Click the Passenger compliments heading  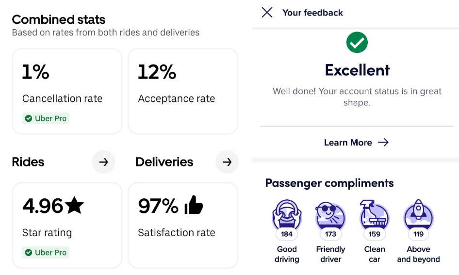pos(329,183)
